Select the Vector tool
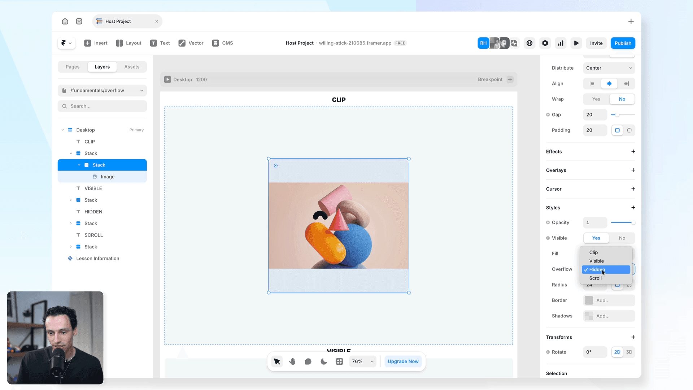Viewport: 693px width, 390px height. click(191, 43)
